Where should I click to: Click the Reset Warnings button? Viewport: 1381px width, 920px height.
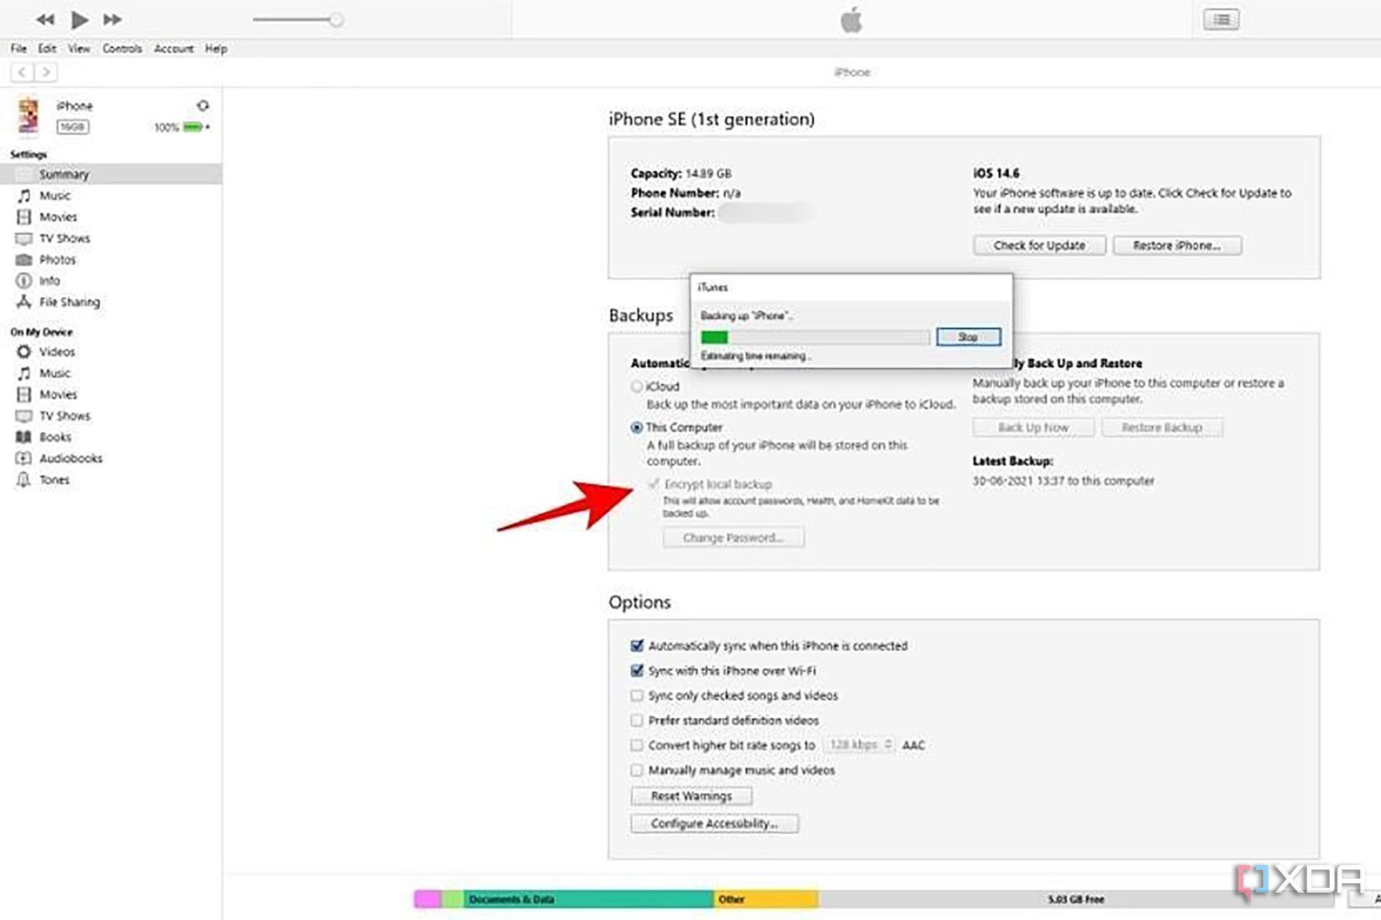coord(691,796)
